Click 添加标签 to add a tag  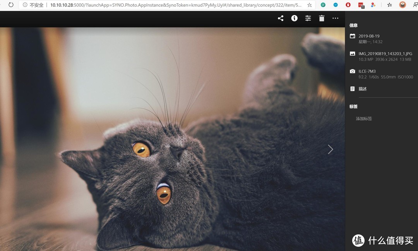point(364,119)
